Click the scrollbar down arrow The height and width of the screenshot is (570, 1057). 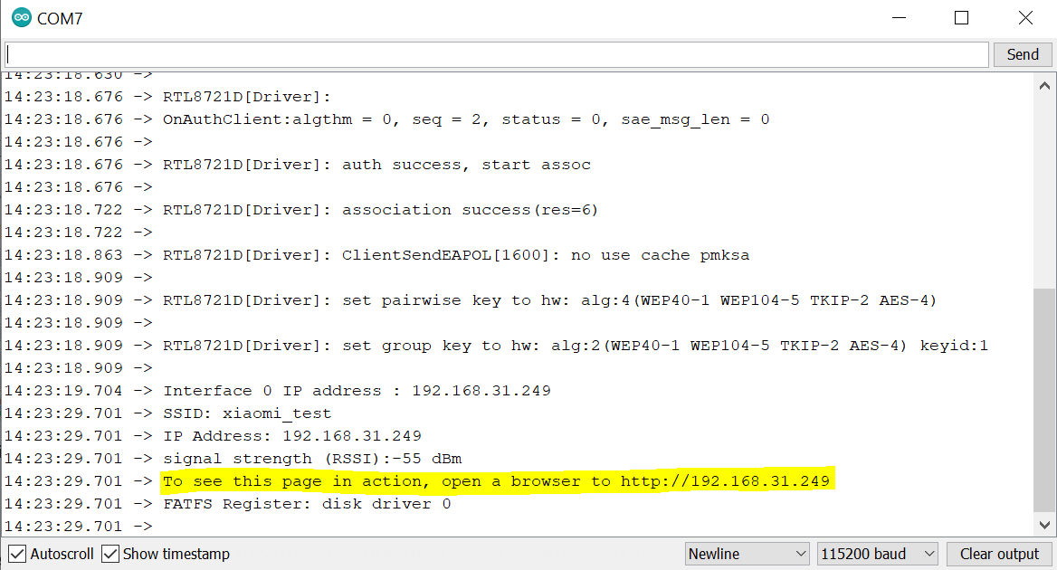tap(1044, 525)
